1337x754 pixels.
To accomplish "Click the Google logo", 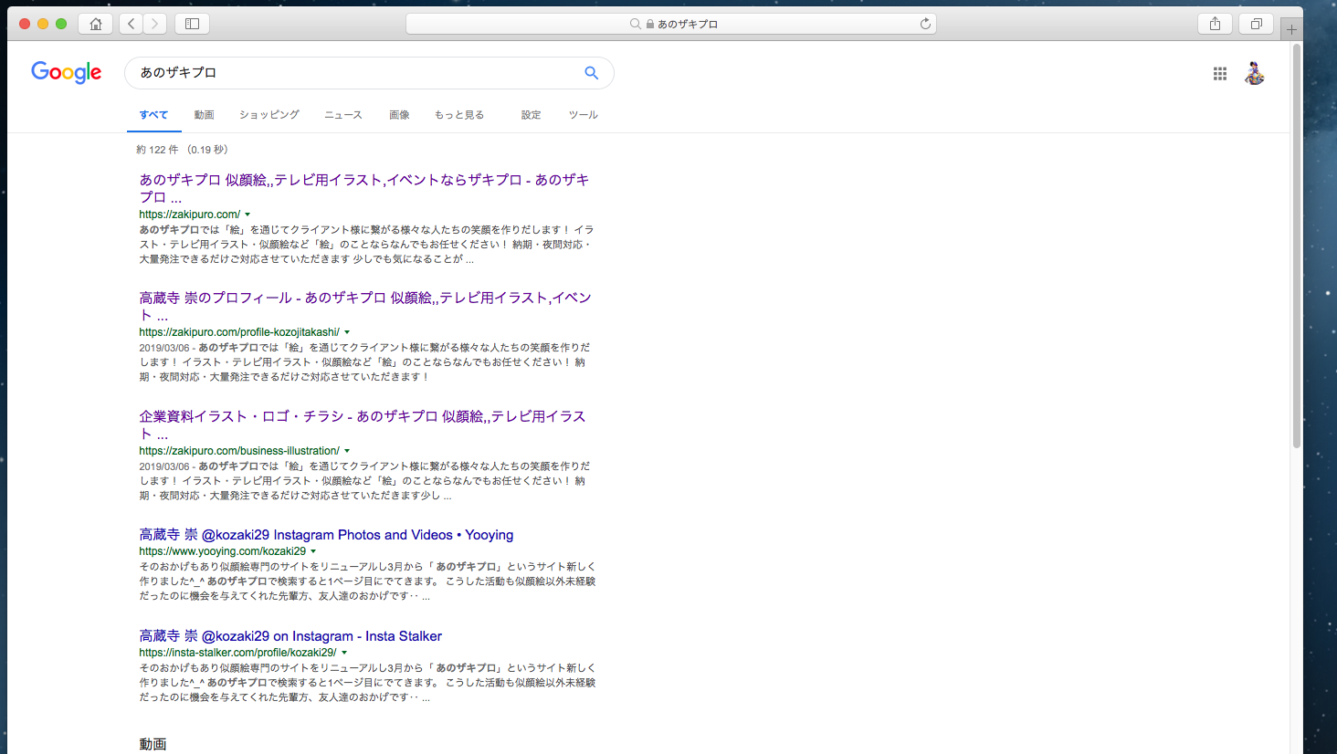I will coord(67,72).
